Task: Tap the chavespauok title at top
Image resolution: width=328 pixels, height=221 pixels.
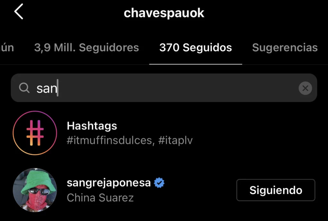Action: click(x=164, y=13)
